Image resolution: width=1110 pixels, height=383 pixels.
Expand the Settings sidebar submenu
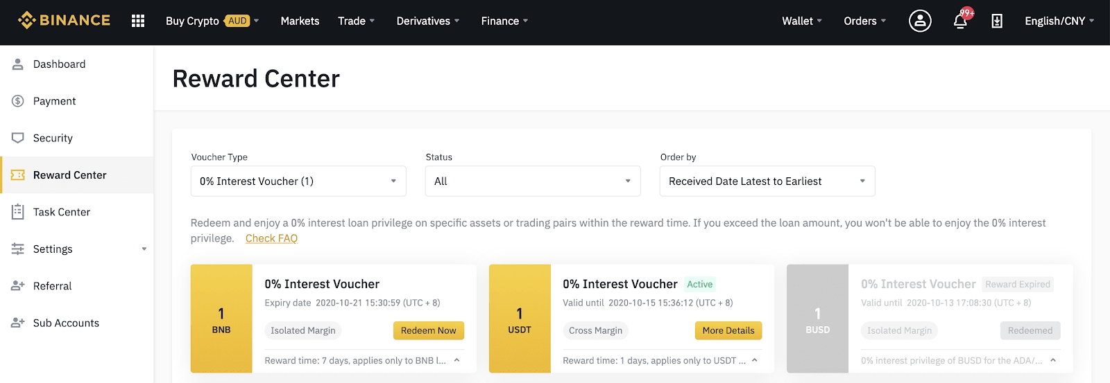click(x=144, y=249)
